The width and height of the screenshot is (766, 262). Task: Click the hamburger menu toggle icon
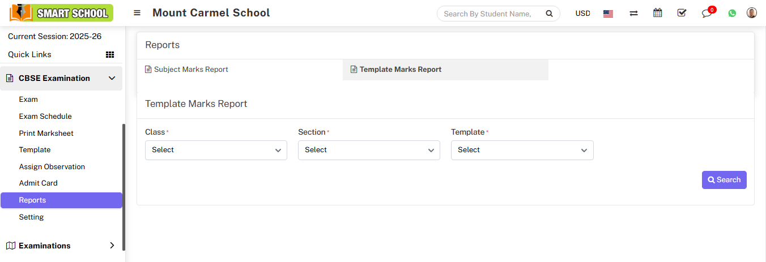[x=137, y=13]
